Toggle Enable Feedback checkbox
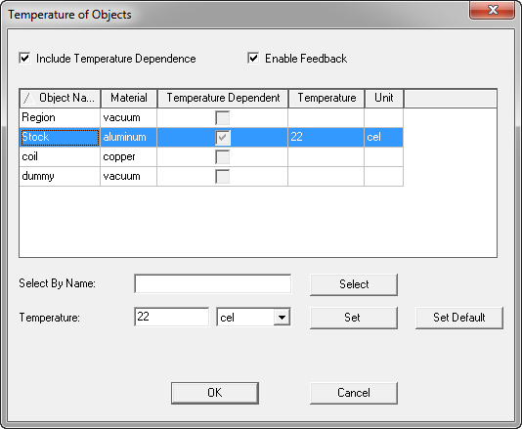522x429 pixels. [x=253, y=59]
